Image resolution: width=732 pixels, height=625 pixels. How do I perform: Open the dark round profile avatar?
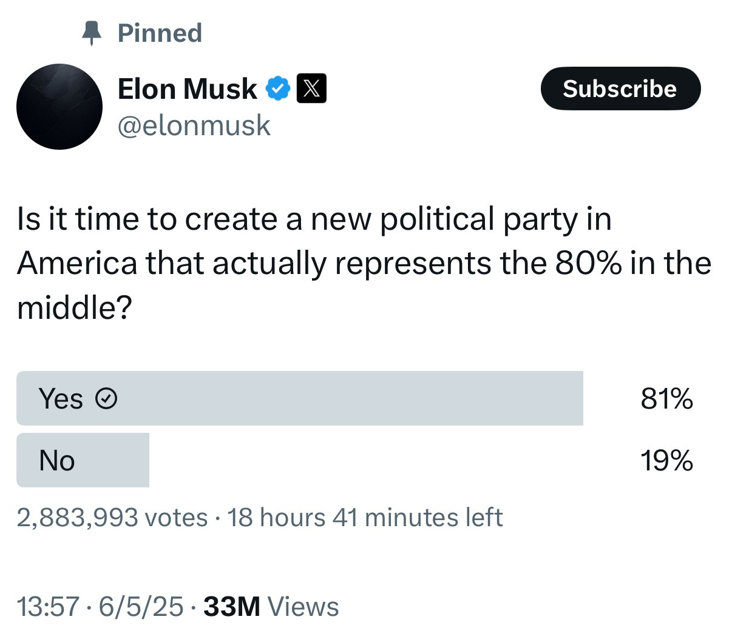(x=59, y=106)
